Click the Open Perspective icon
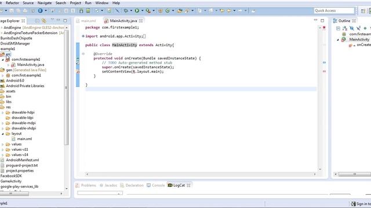Screen dimensions: 371x208 pos(363,10)
